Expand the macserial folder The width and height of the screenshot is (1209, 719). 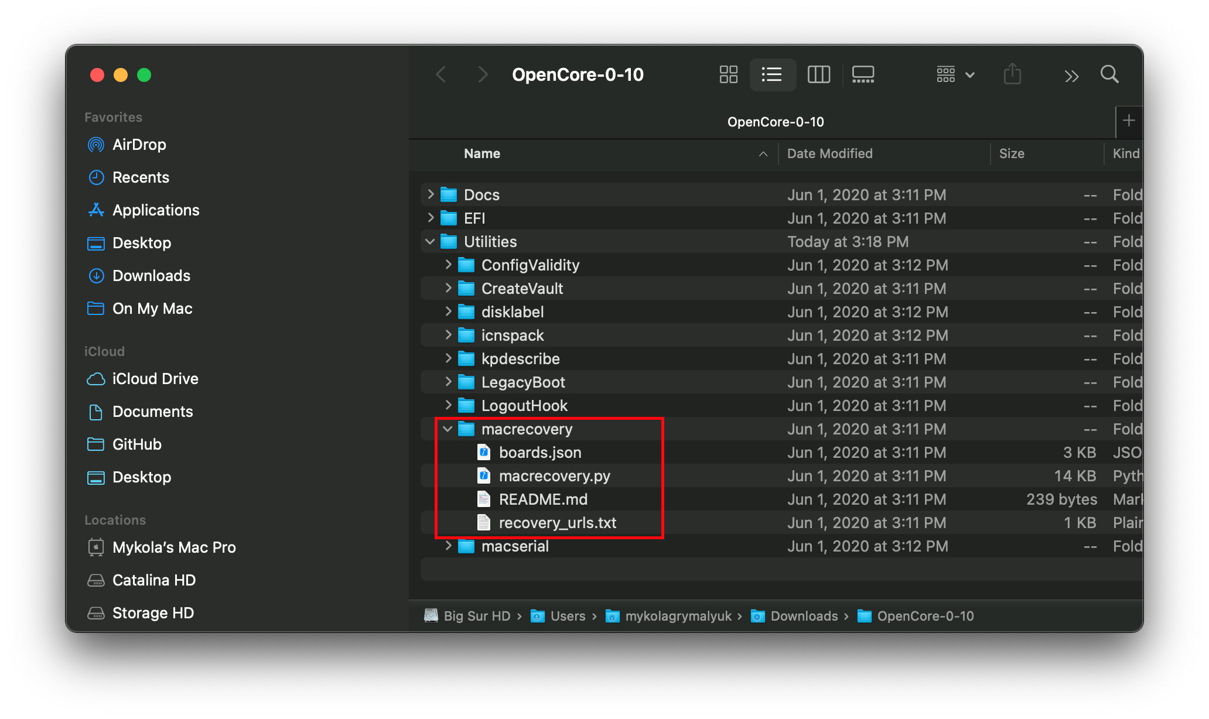pos(448,546)
